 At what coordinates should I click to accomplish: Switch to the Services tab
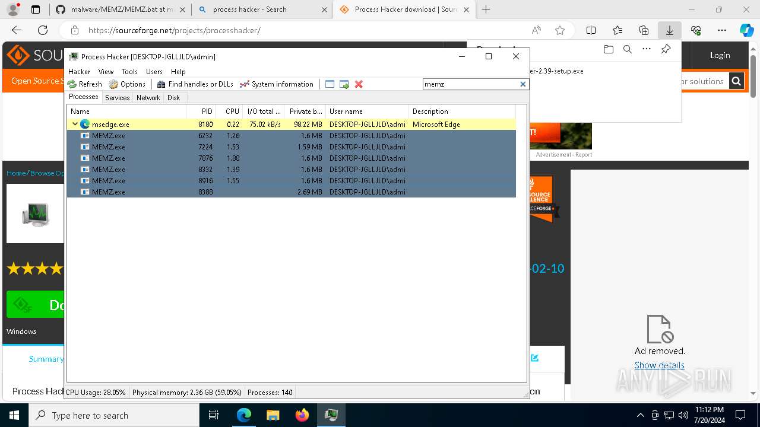pyautogui.click(x=118, y=98)
